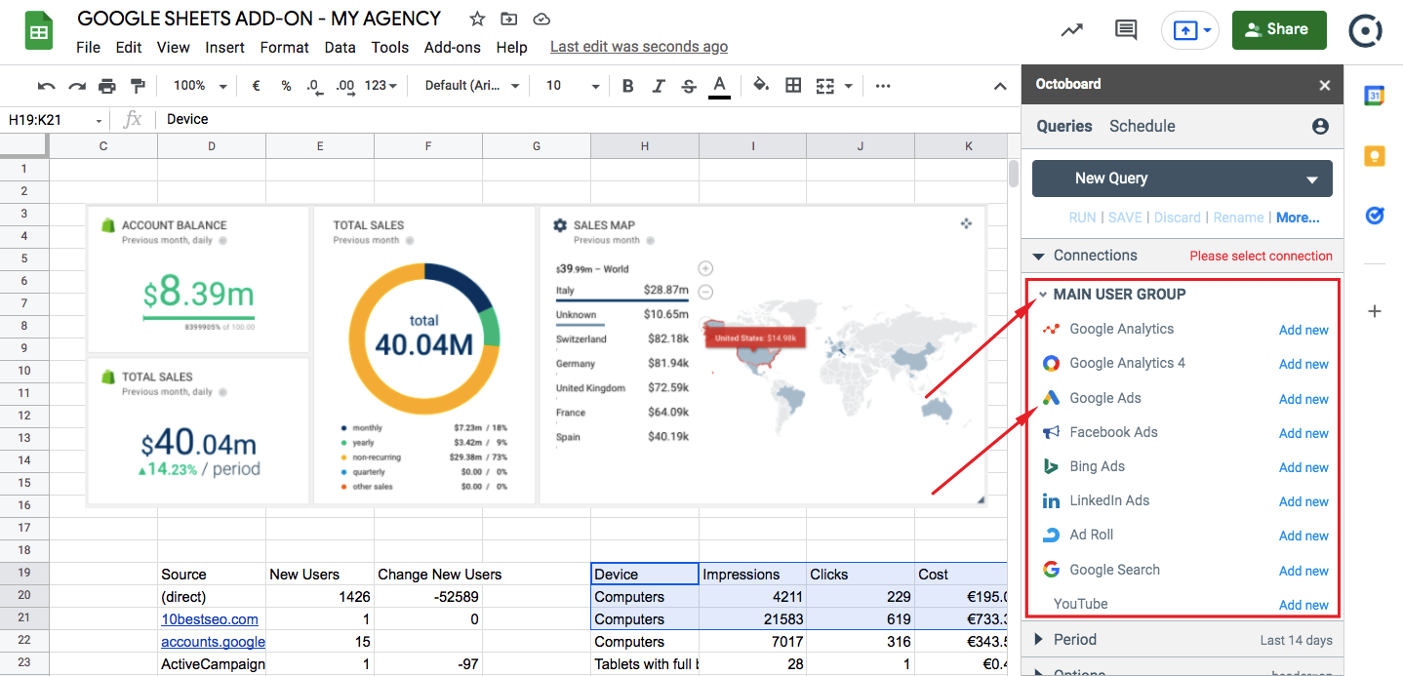Decrease decimal places
The image size is (1403, 676).
314,86
